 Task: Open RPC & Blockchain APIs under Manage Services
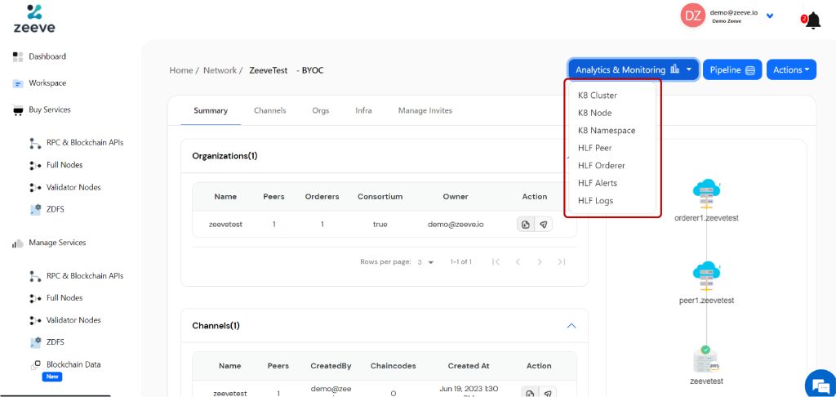pyautogui.click(x=85, y=276)
